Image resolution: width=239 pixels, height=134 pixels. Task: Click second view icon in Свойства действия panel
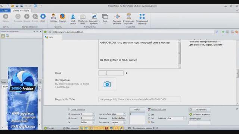pyautogui.click(x=7, y=36)
